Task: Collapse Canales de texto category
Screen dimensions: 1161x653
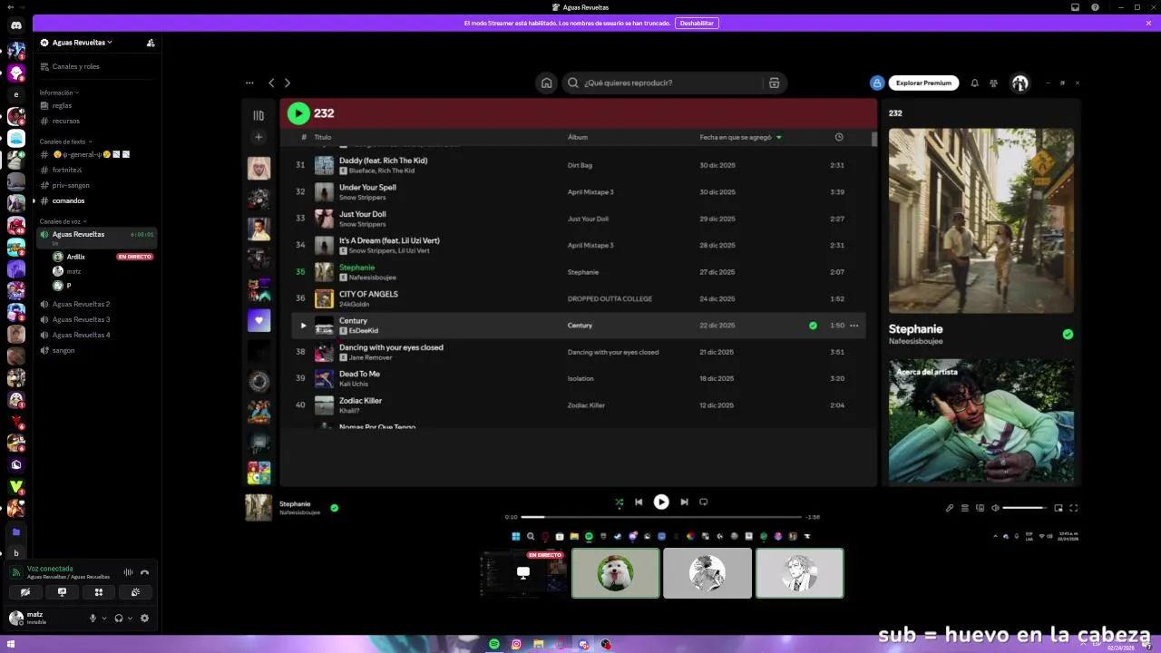Action: 65,141
